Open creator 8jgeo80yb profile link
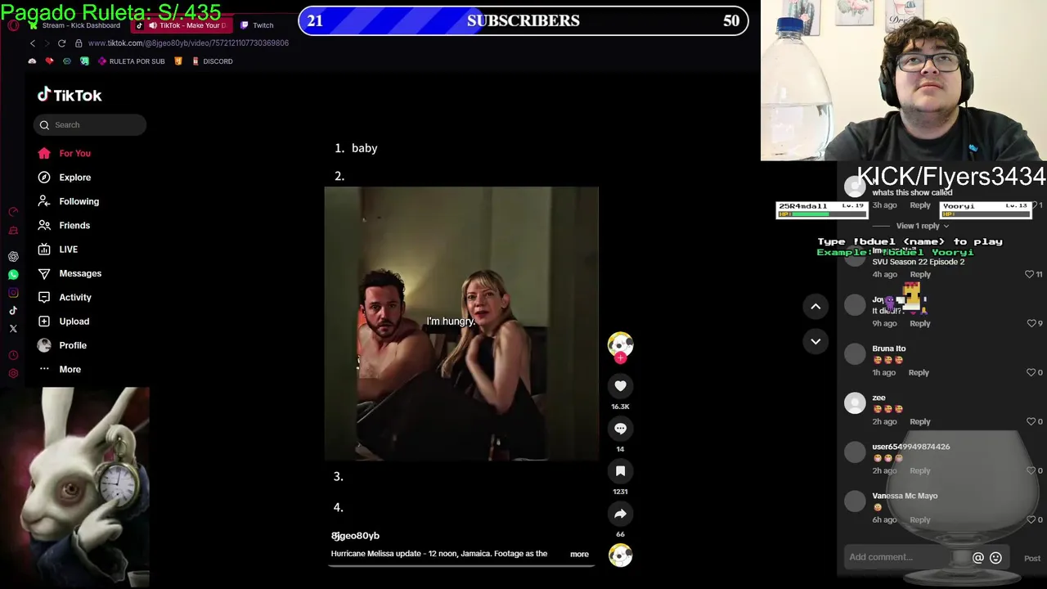The width and height of the screenshot is (1047, 589). point(355,536)
